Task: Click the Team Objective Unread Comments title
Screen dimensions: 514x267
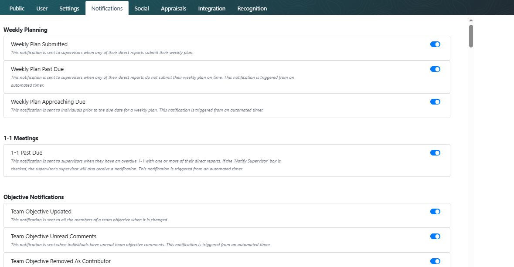Action: pyautogui.click(x=54, y=237)
